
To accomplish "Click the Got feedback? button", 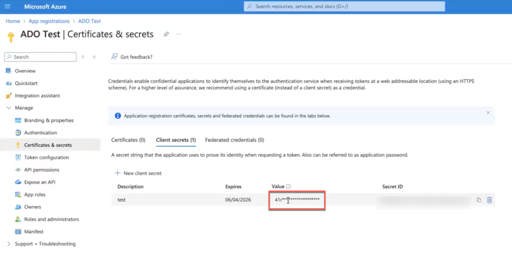I will coord(132,57).
